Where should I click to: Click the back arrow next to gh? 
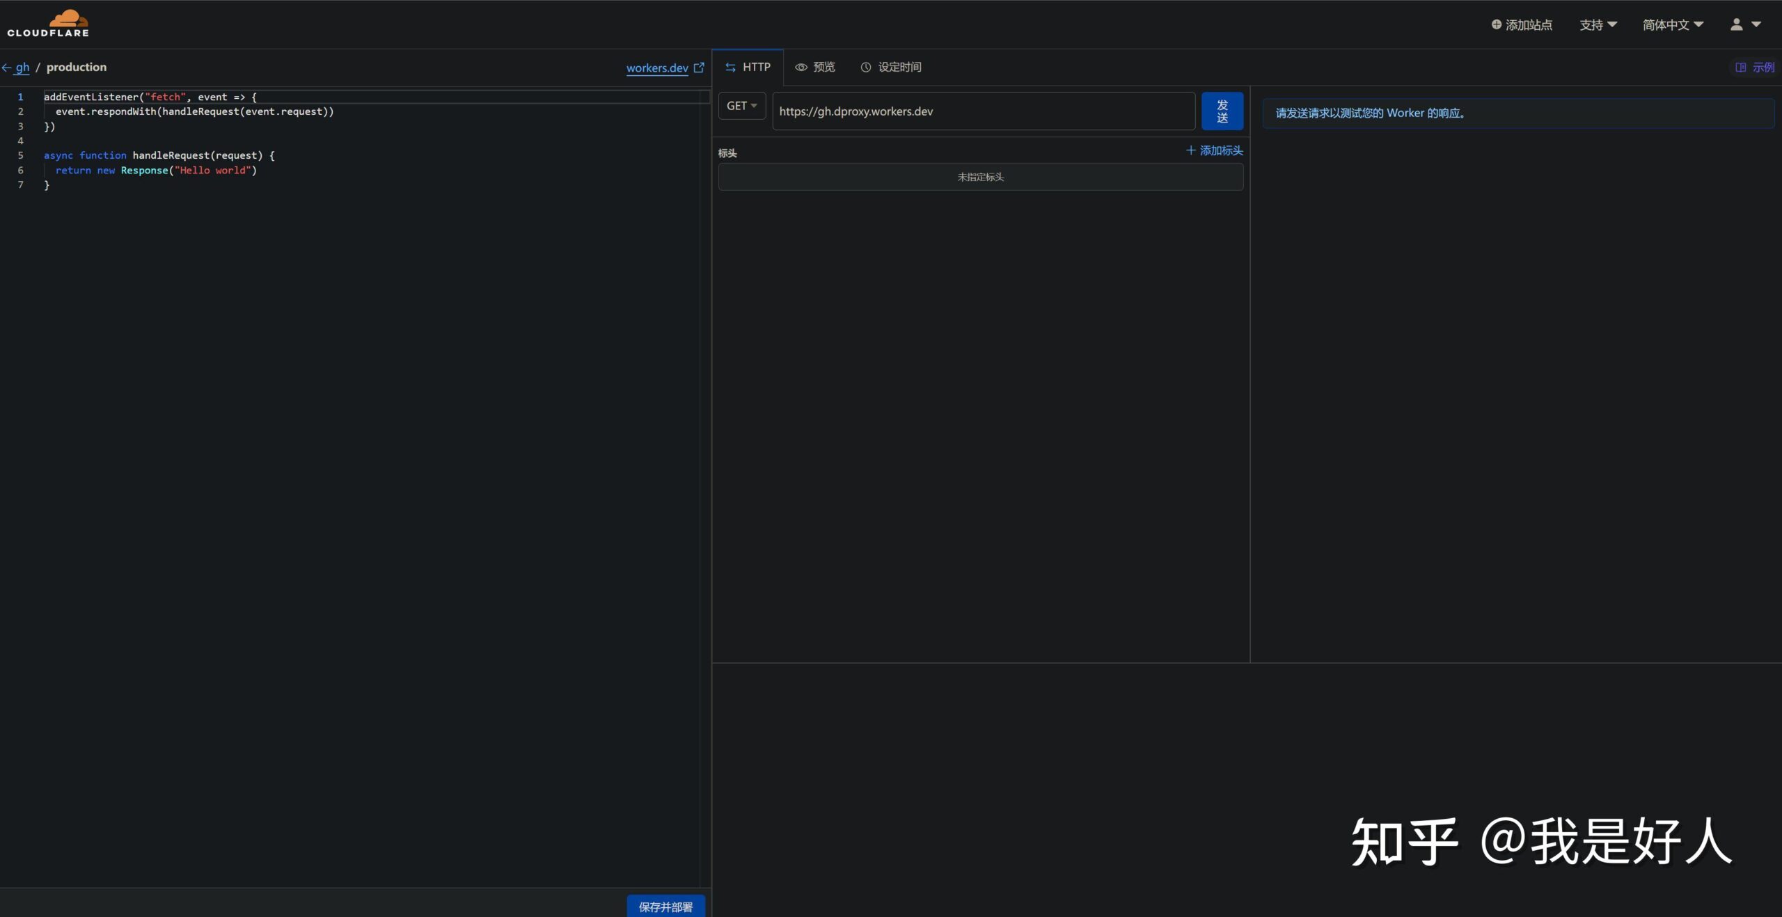coord(6,68)
